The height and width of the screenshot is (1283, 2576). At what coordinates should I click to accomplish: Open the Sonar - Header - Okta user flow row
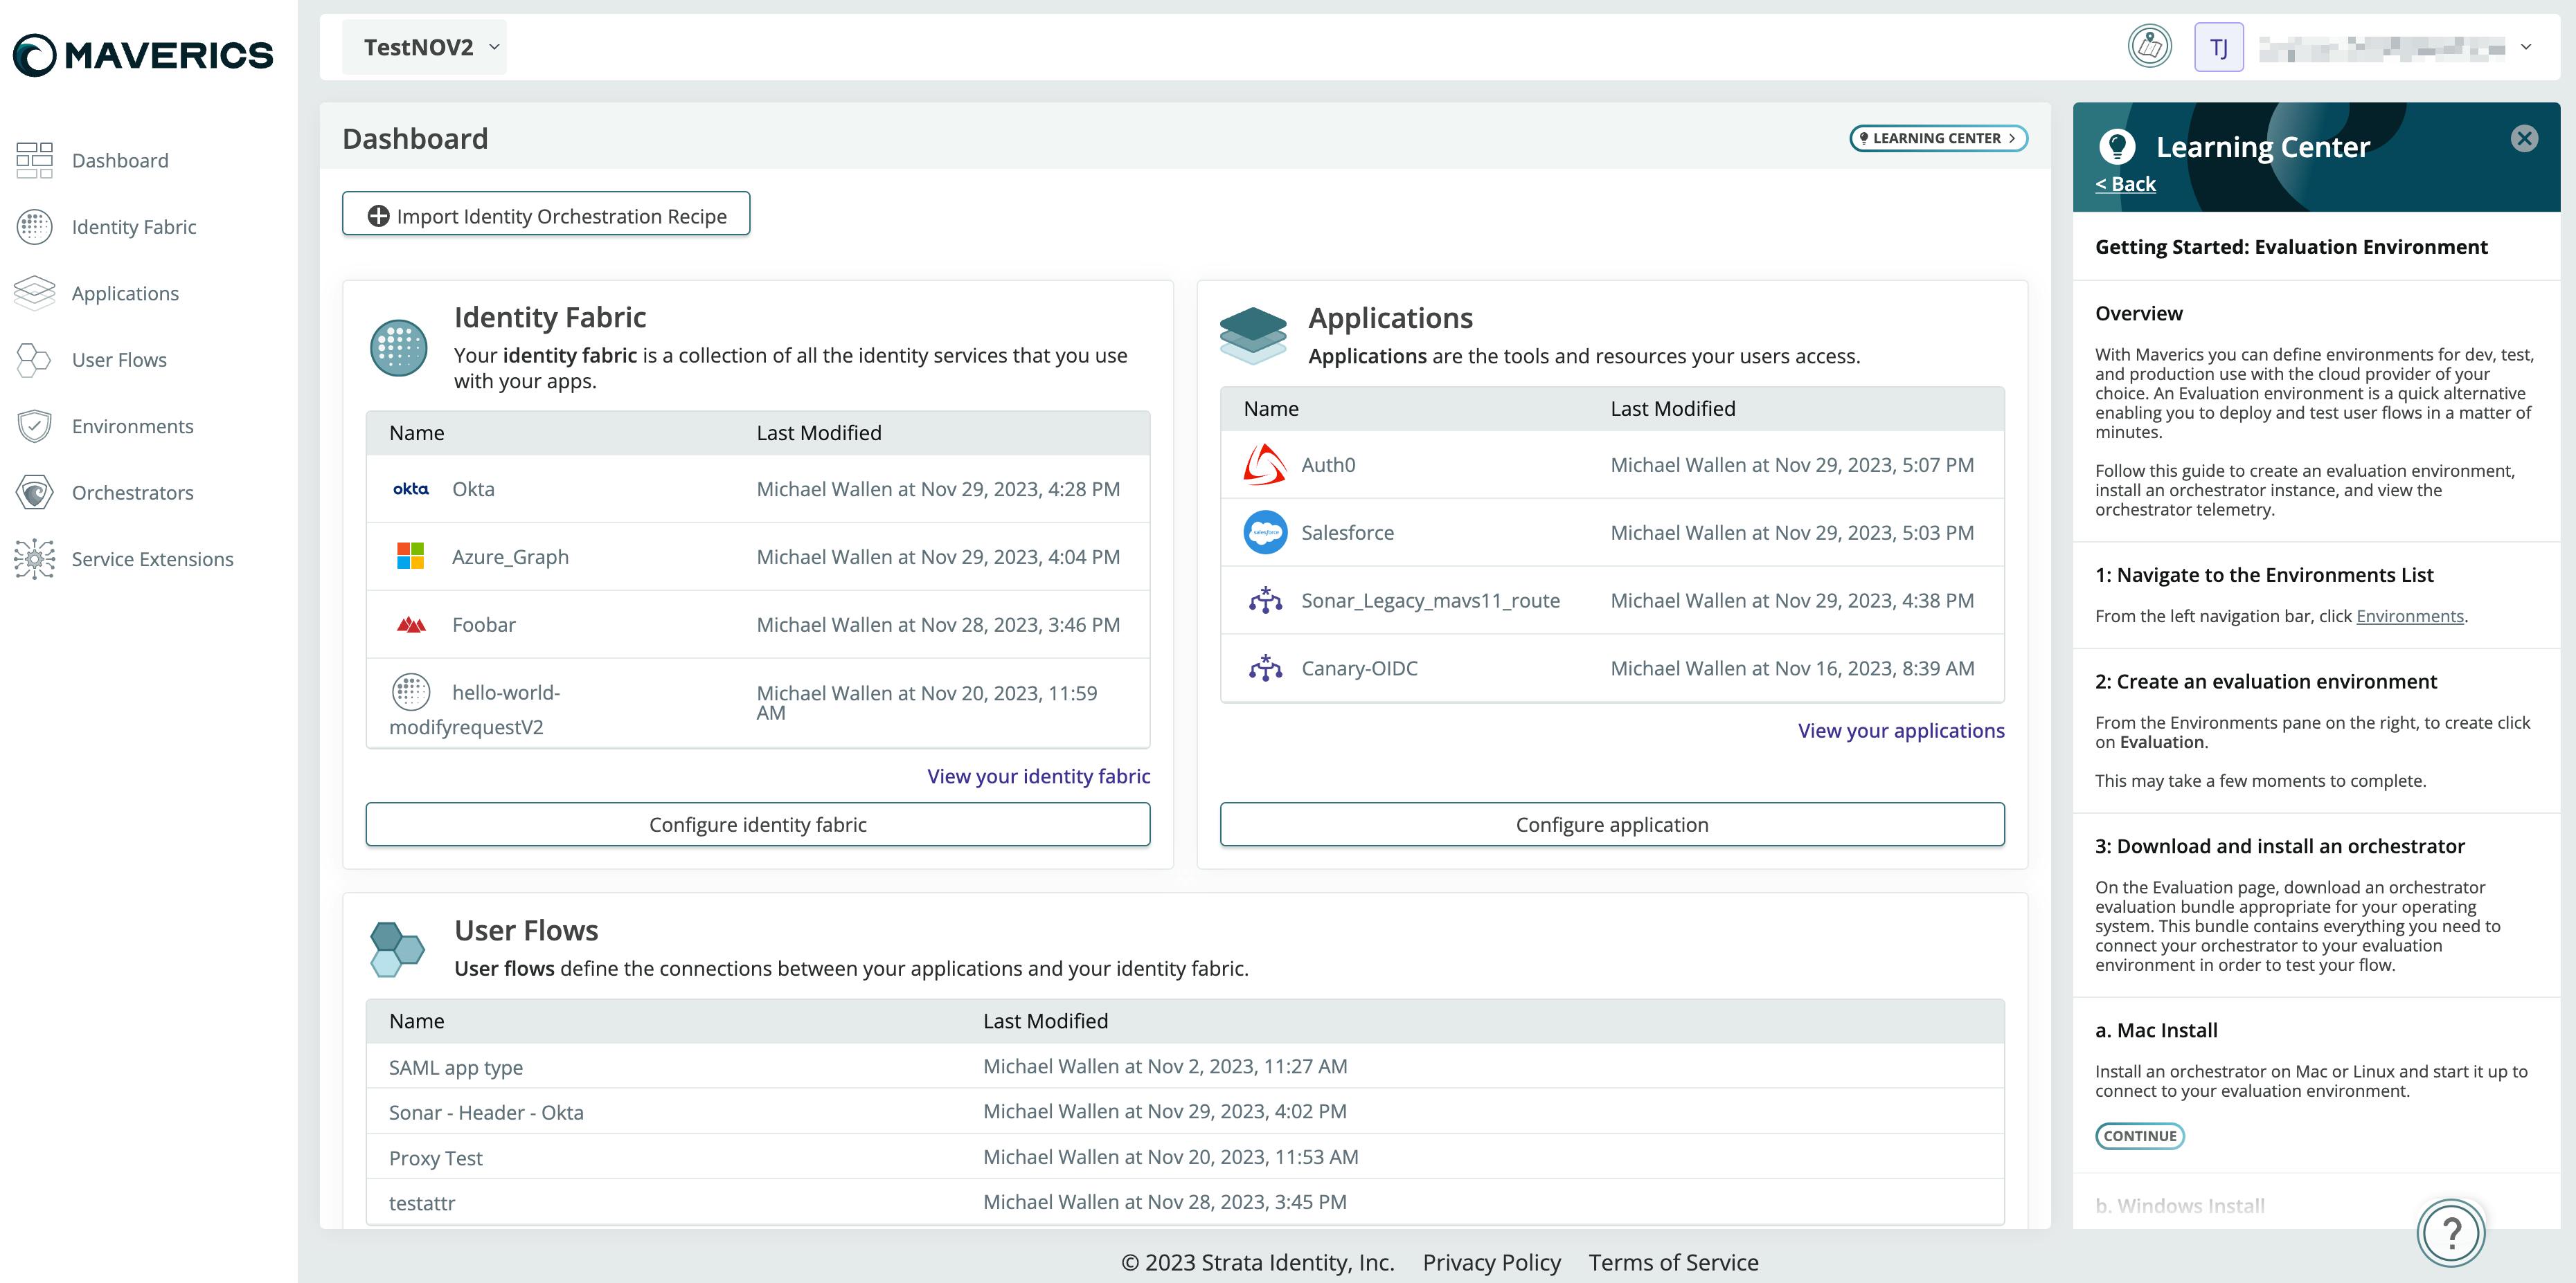click(x=486, y=1112)
